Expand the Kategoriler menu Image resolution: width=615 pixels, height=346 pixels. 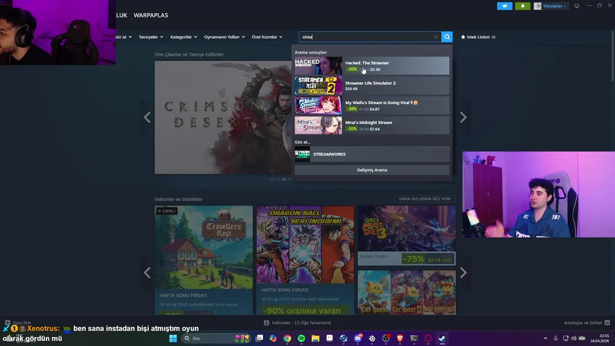[x=184, y=37]
